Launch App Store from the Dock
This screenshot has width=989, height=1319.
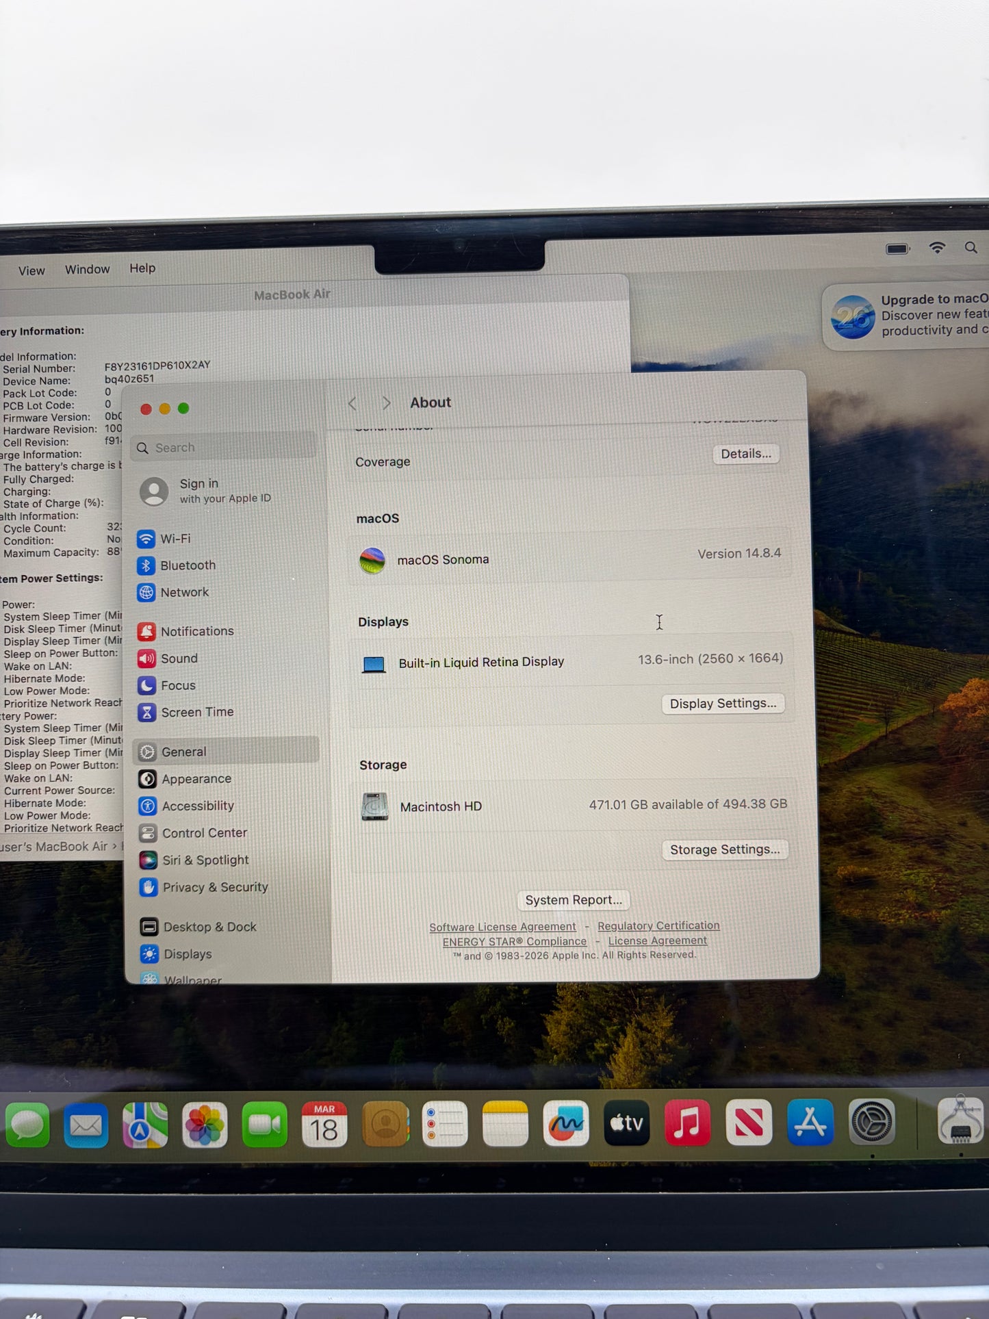(x=810, y=1122)
